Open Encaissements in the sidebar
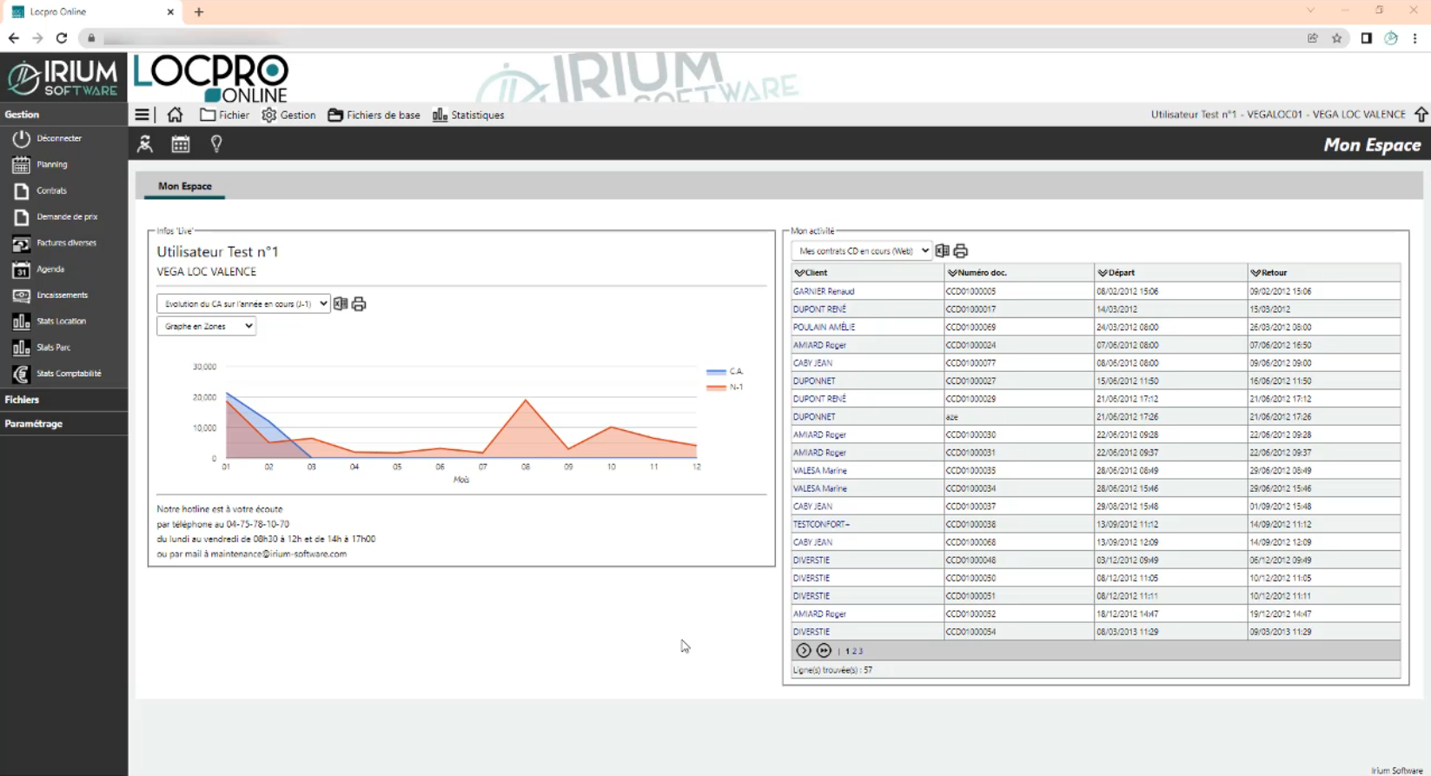Screen dimensions: 1431x776 (x=63, y=295)
